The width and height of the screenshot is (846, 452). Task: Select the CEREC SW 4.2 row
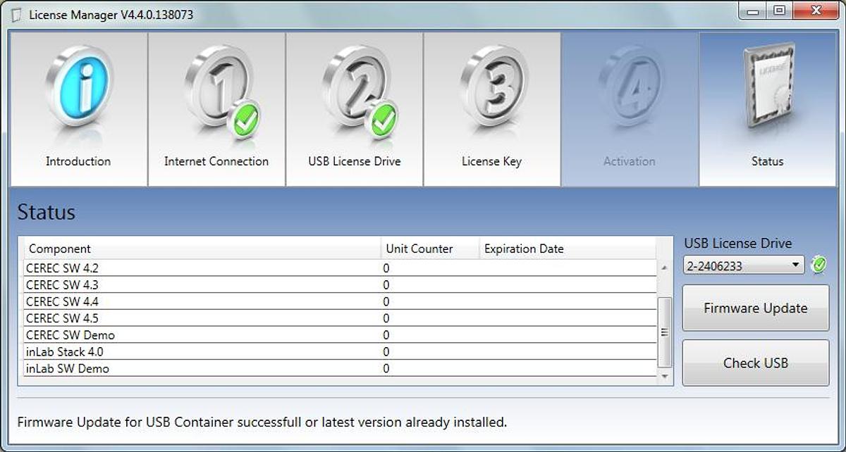tap(340, 268)
